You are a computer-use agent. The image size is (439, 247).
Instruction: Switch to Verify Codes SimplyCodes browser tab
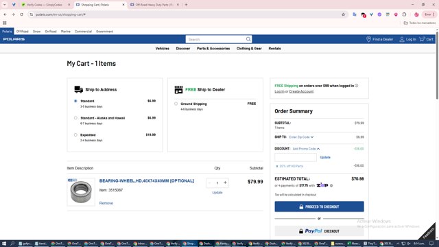(x=44, y=5)
